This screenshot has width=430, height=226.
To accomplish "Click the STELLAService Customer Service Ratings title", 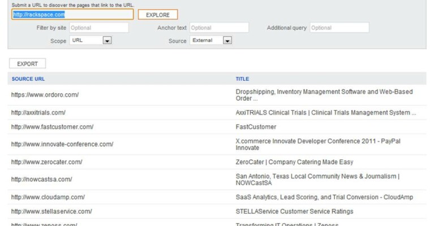I will (x=295, y=211).
